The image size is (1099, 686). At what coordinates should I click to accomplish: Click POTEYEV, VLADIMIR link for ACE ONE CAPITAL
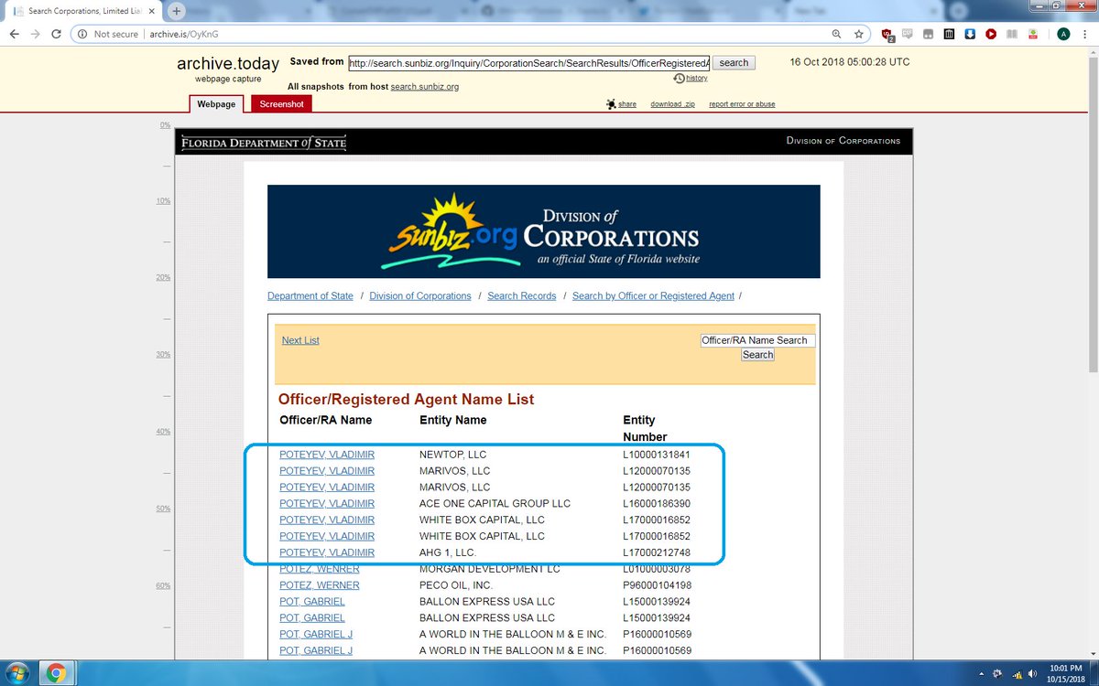pyautogui.click(x=327, y=504)
